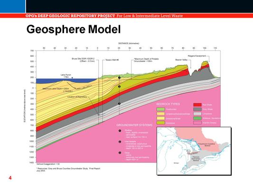The height and width of the screenshot is (189, 253).
Task: Click the Ontario inset location map
Action: tap(194, 151)
